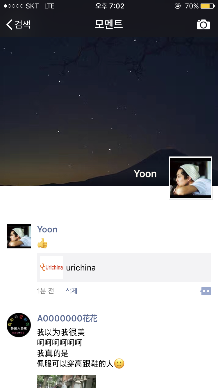Tap the Yoon name on cover photo
218x388 pixels.
point(145,174)
